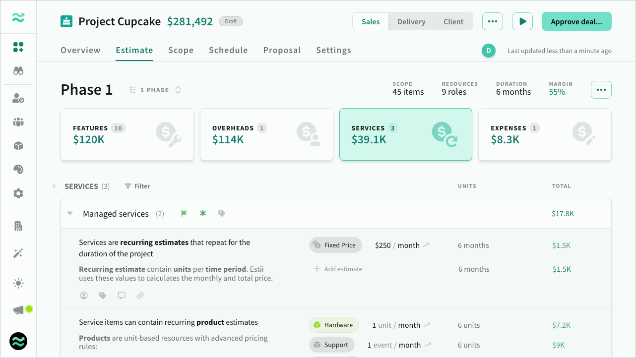636x358 pixels.
Task: Open the binoculars explore icon in sidebar
Action: point(18,71)
